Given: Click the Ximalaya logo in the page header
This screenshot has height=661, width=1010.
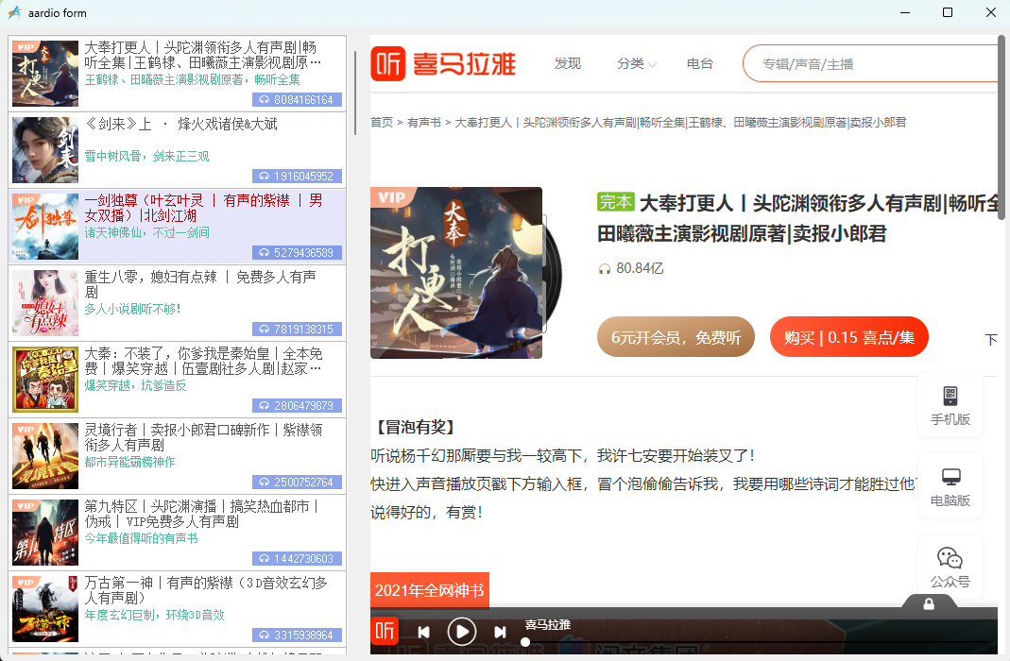Looking at the screenshot, I should [x=443, y=63].
